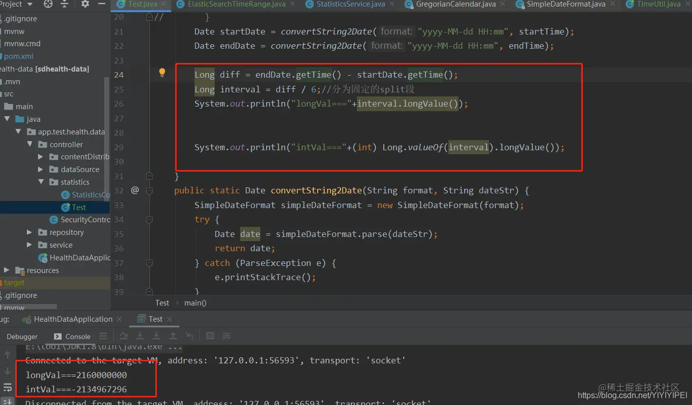Toggle soft-wrap in the console sidebar
Viewport: 692px width, 405px height.
pos(7,387)
